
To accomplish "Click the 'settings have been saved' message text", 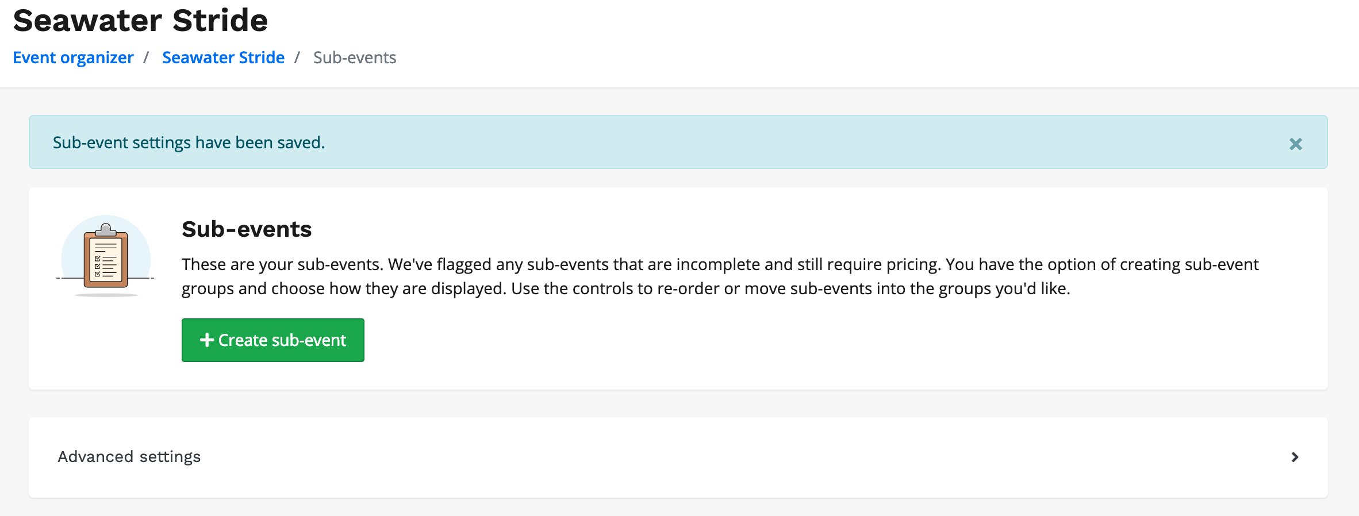I will coord(189,143).
